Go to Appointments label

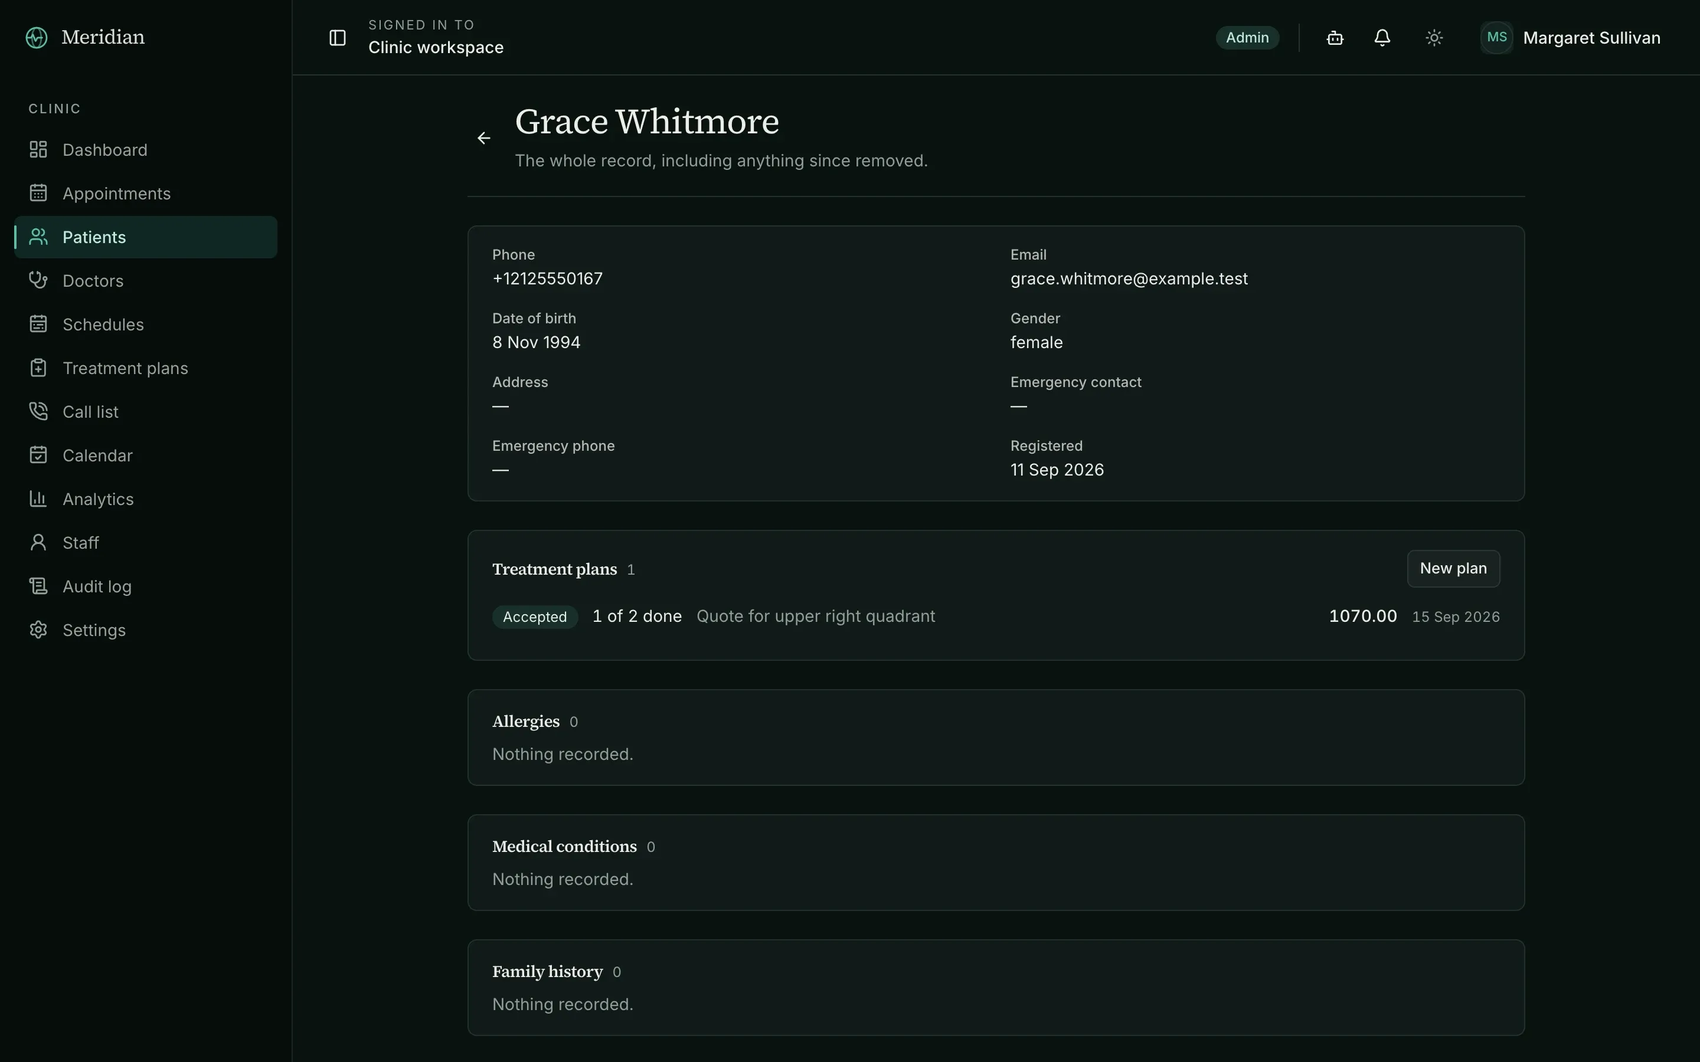coord(117,193)
